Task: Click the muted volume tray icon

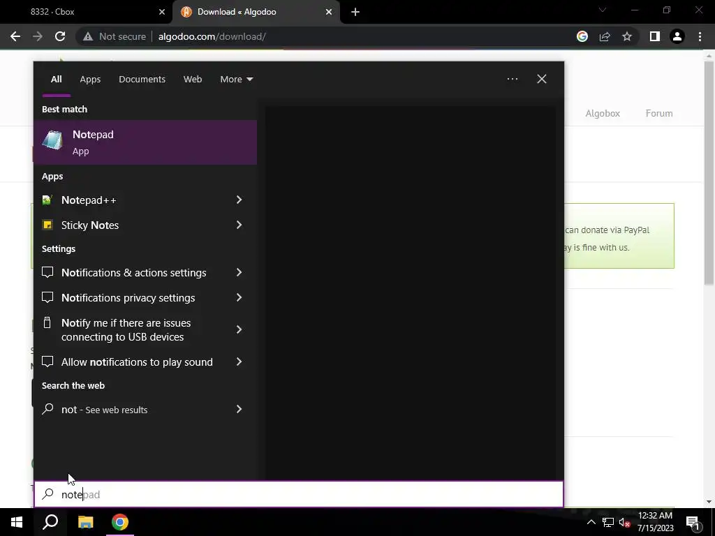Action: [624, 522]
